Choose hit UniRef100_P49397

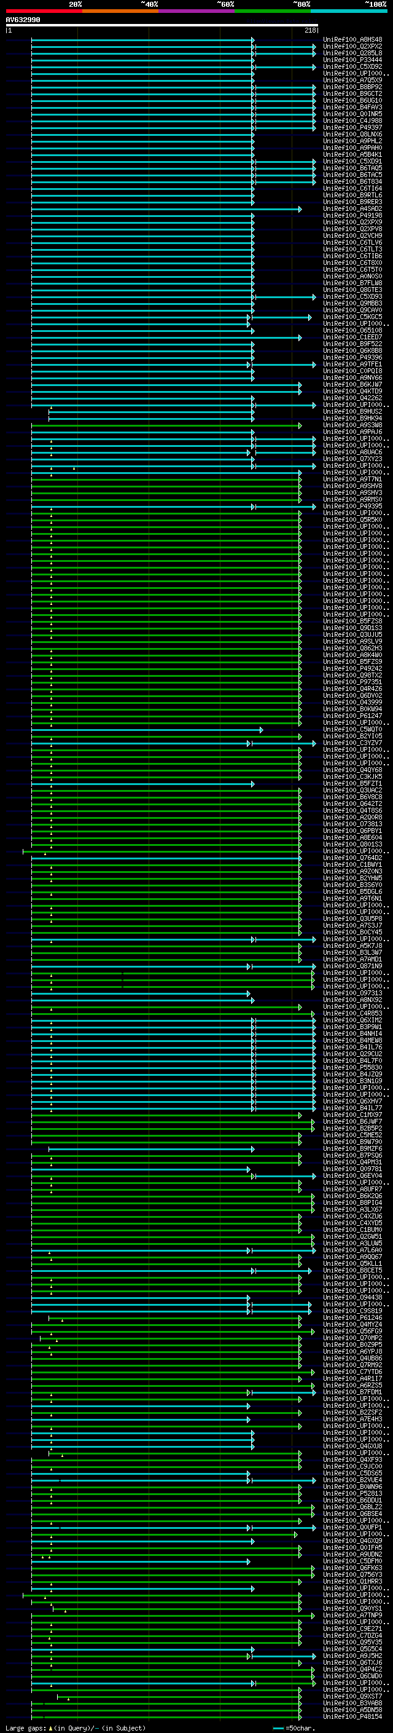(x=352, y=127)
